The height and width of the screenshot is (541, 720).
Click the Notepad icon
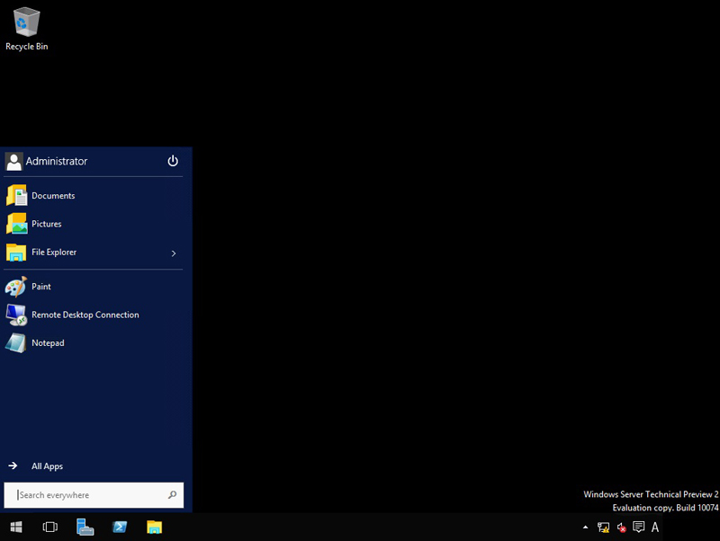[16, 343]
